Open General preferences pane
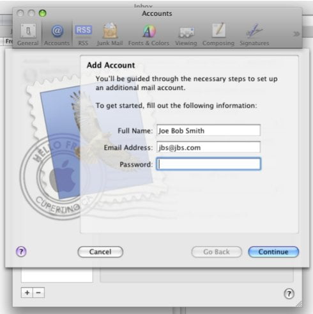This screenshot has height=314, width=313. [x=28, y=35]
